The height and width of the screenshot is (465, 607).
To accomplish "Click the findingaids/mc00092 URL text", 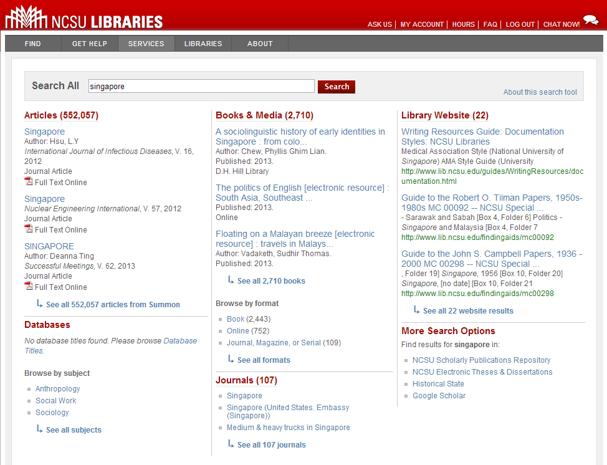I will 477,237.
